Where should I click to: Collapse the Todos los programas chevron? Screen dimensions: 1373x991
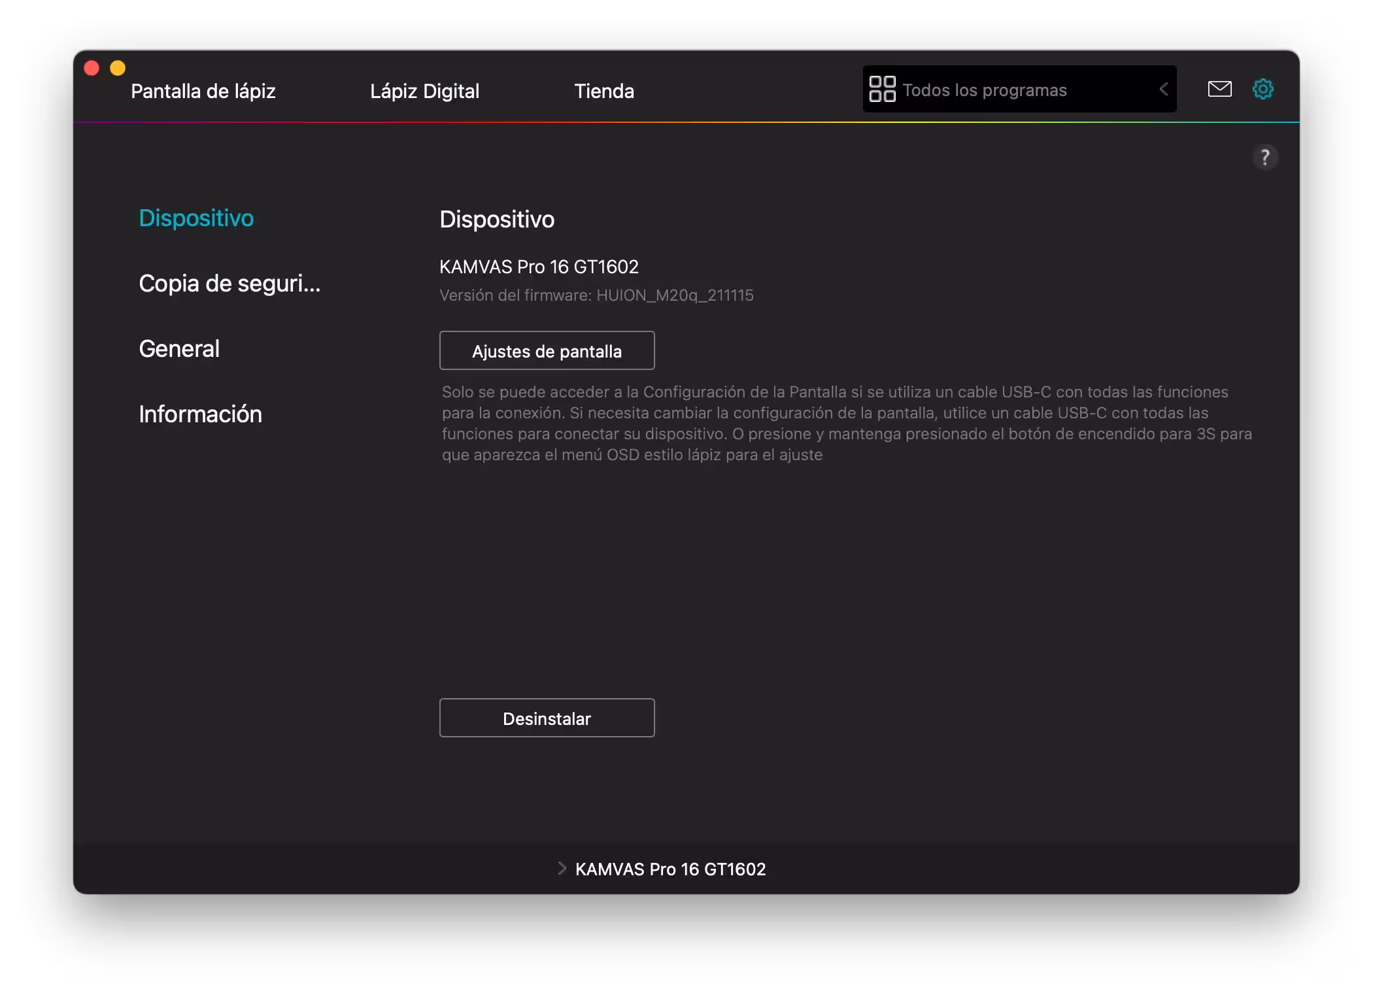1164,89
